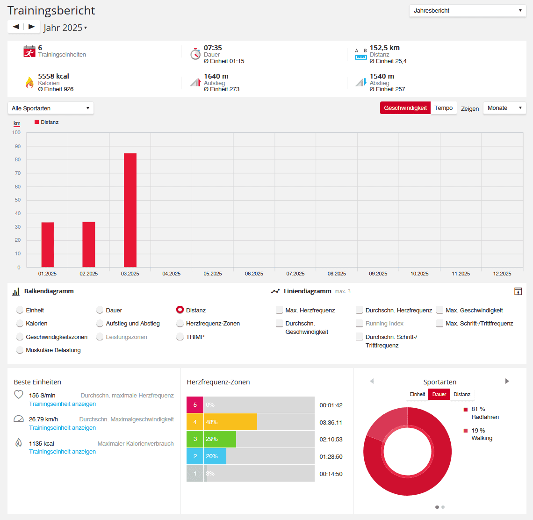Go to next year with right arrow

[x=32, y=27]
